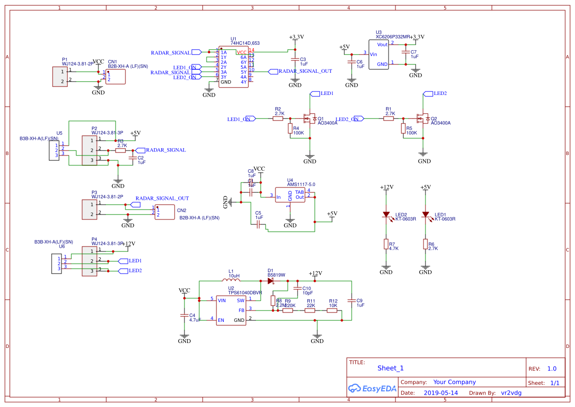Select the EasyEDA logo in the title block
Screen dimensions: 575x407
point(372,388)
